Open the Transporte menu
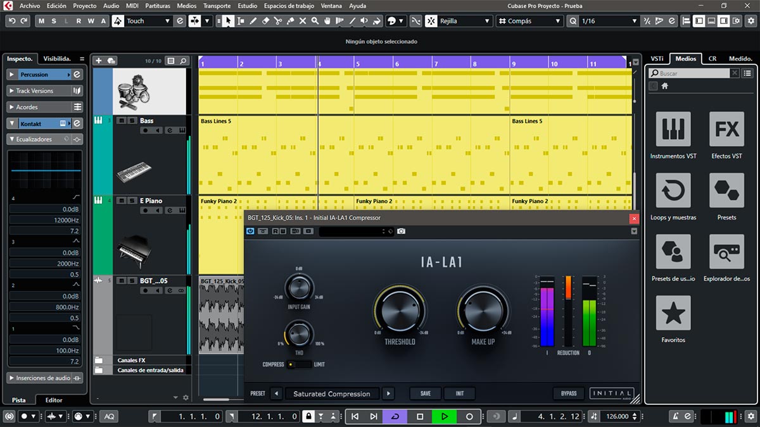Image resolution: width=760 pixels, height=427 pixels. 217,6
